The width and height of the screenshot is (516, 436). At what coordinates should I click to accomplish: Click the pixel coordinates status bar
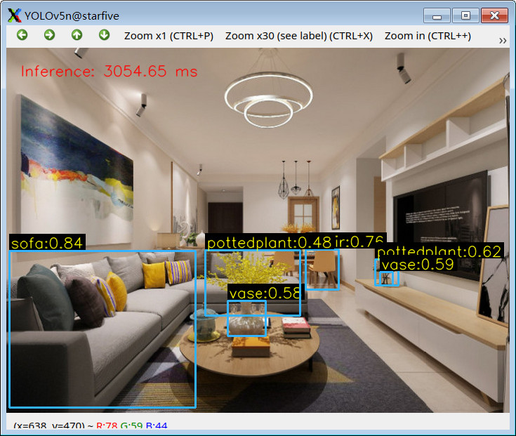(x=91, y=425)
